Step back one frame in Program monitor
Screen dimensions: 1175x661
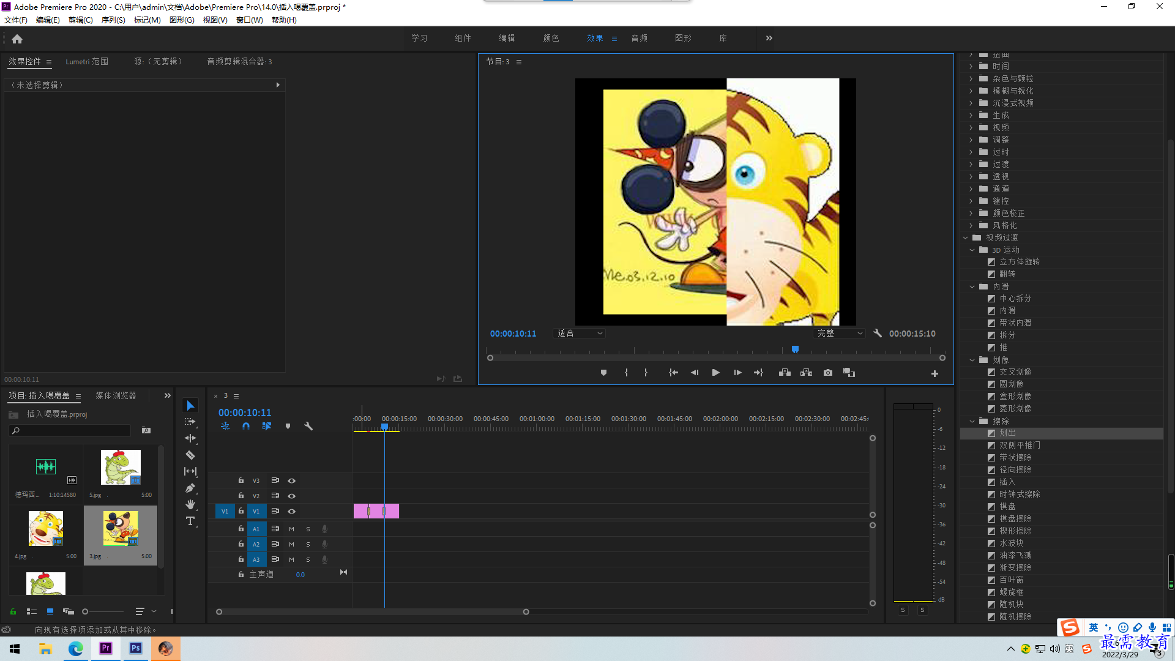point(695,373)
